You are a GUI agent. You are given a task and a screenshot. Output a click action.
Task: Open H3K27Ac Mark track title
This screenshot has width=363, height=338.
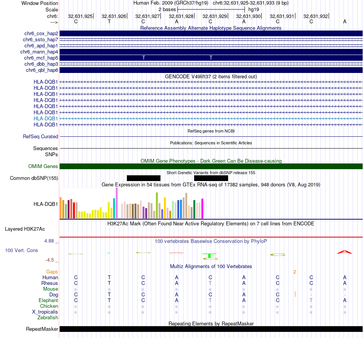pyautogui.click(x=211, y=223)
